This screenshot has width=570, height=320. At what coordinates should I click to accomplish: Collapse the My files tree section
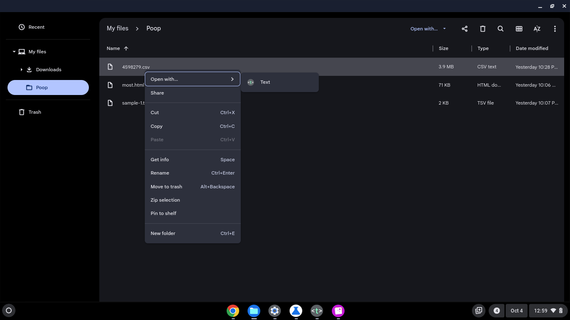click(14, 52)
